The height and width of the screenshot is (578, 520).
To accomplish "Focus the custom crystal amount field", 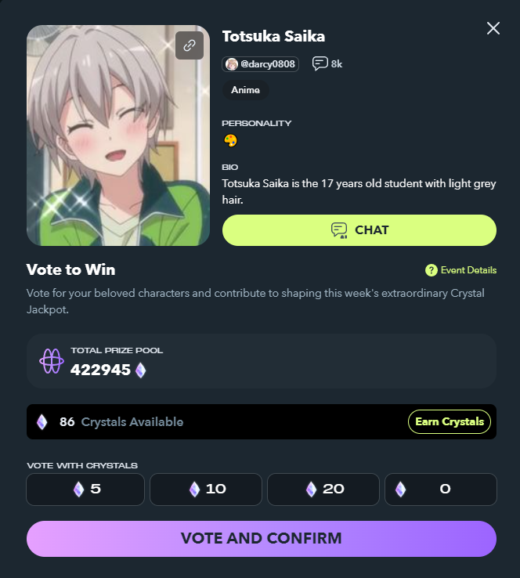I will pos(441,489).
